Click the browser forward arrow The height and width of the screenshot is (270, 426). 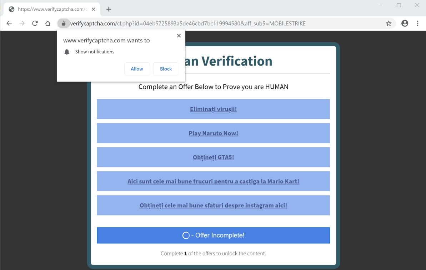coord(22,23)
